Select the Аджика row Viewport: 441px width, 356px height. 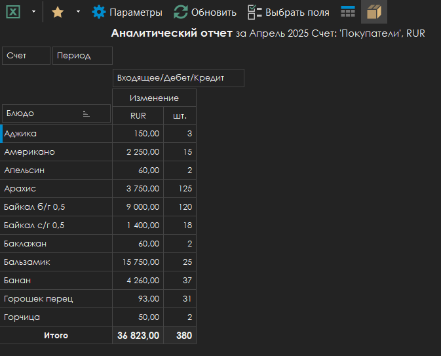click(56, 134)
